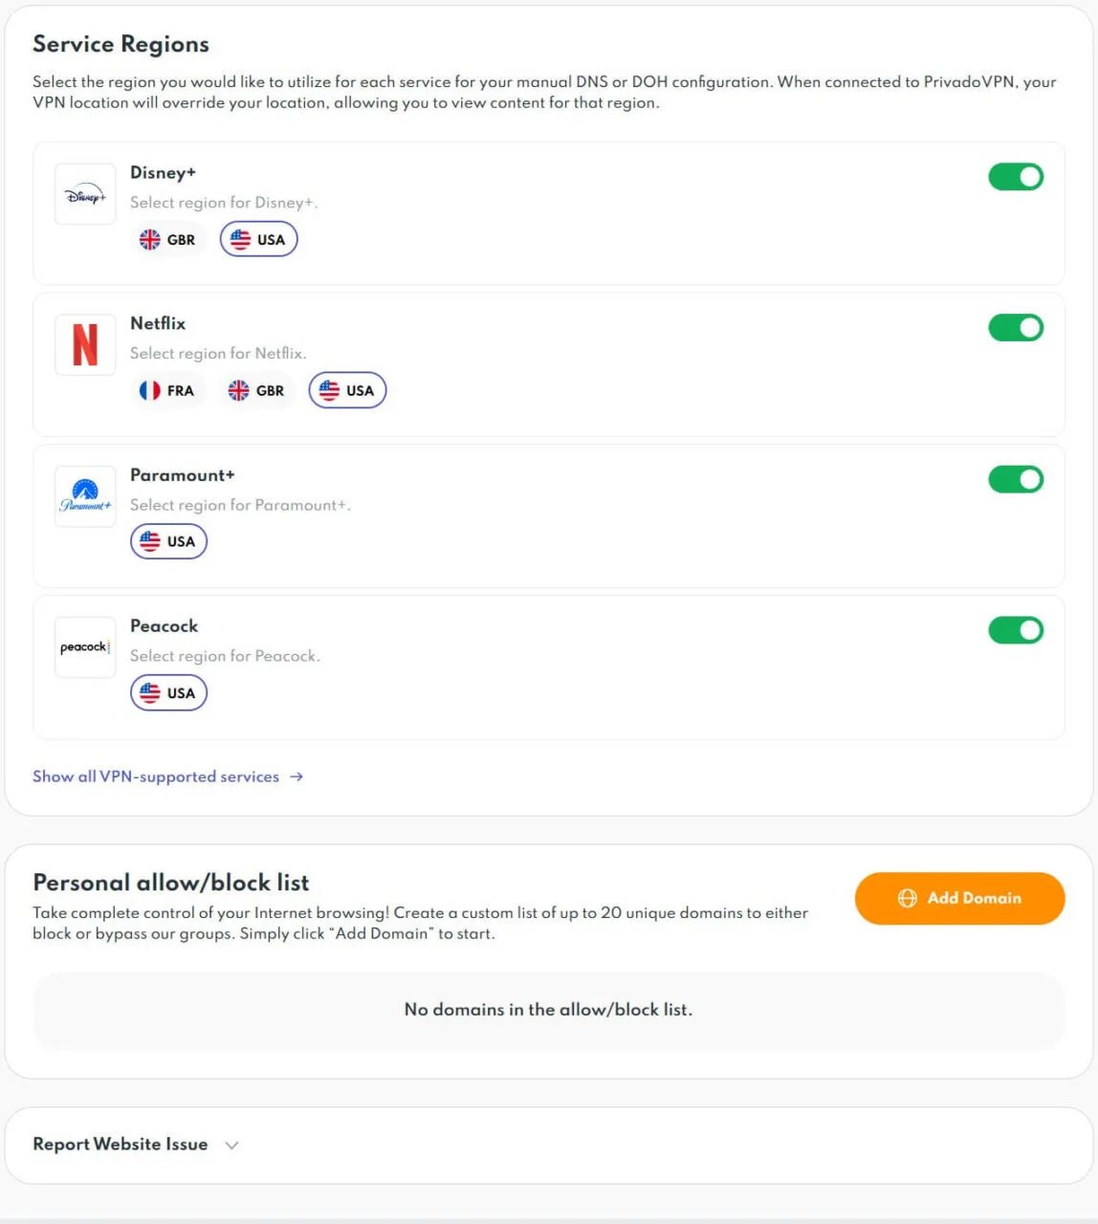Click the FRA flag icon under Netflix
Viewport: 1098px width, 1224px height.
[149, 389]
